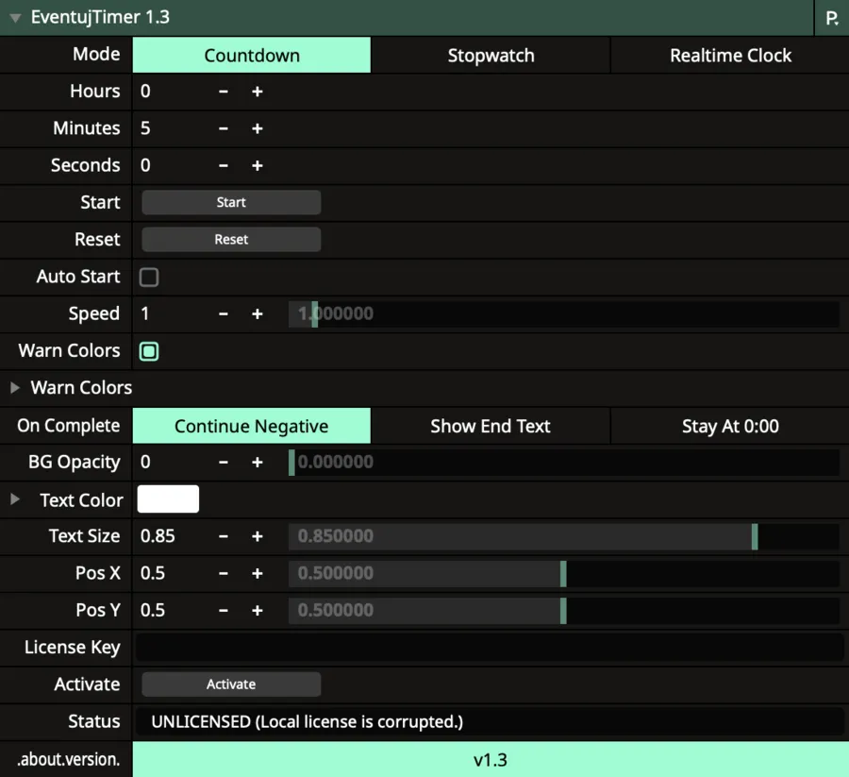This screenshot has height=777, width=849.
Task: Increase Text Size with the plus button
Action: tap(258, 536)
